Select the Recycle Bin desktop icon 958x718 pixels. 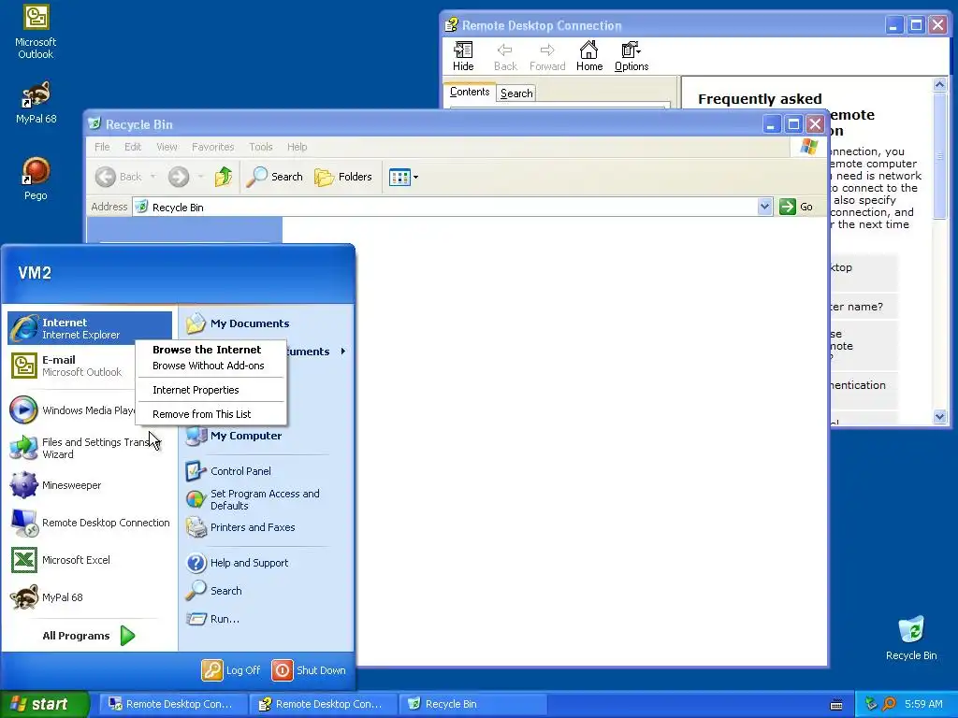click(911, 638)
